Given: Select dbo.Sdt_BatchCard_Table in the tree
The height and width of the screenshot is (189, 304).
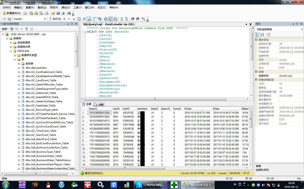Looking at the screenshot, I should tap(41, 139).
